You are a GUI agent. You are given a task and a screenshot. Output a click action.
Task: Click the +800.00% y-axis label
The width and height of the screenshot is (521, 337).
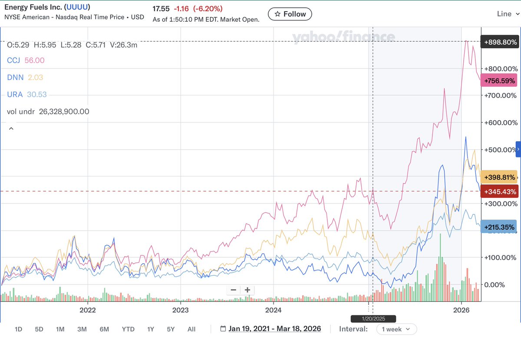click(501, 69)
